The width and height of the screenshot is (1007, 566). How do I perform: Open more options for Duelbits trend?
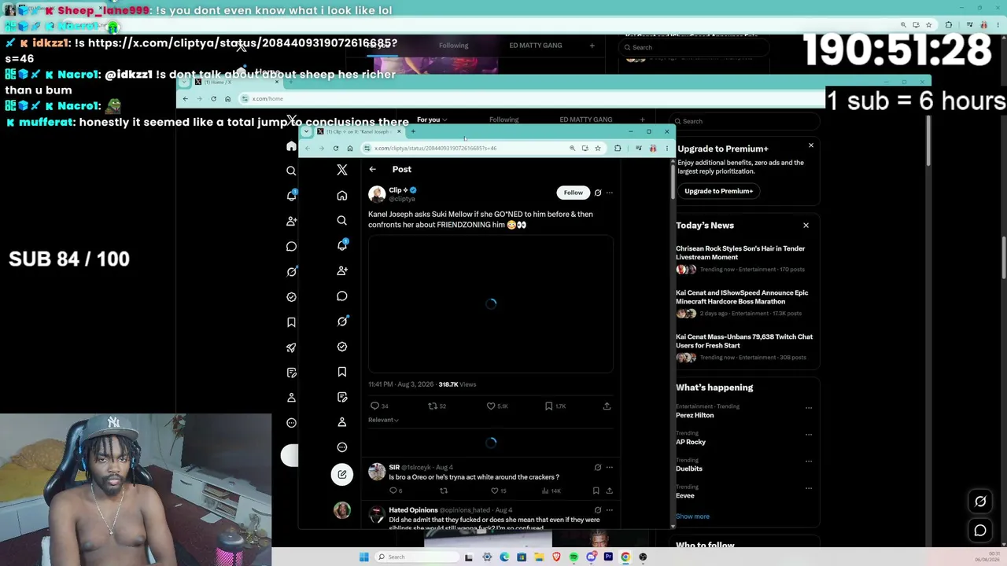(x=808, y=461)
